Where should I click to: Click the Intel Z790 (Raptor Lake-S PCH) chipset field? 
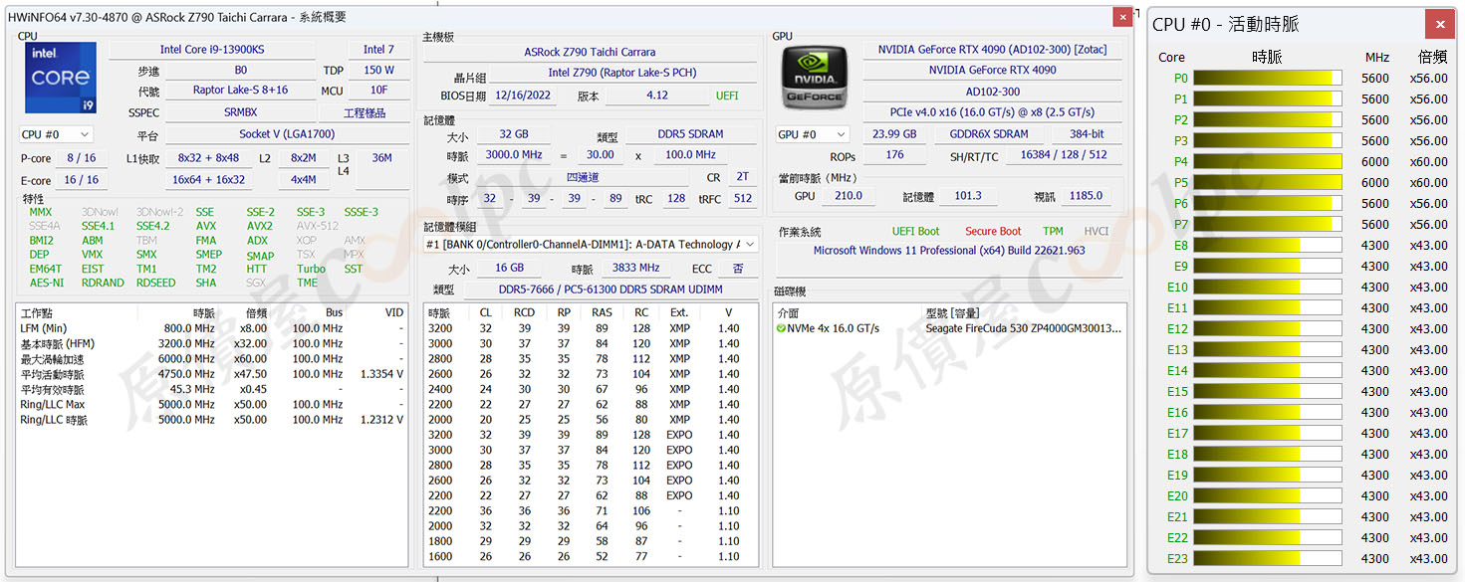click(622, 73)
